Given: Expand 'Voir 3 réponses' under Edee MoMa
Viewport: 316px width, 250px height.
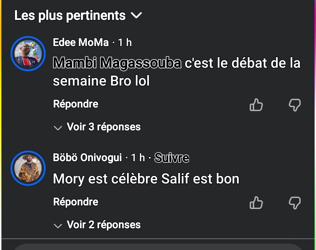Looking at the screenshot, I should 97,127.
